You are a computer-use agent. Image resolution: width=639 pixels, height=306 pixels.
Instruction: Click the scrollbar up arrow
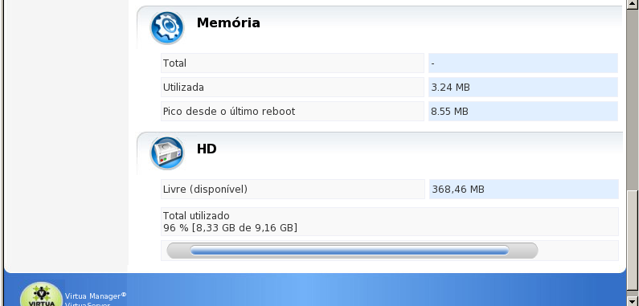[x=633, y=4]
